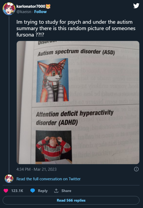Viewport: 143px width, 208px height.
Task: Click the hamster emoji next to username
Action: coord(48,6)
